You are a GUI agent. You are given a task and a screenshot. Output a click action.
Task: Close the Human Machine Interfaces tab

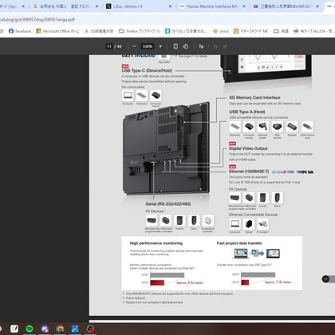(244, 6)
